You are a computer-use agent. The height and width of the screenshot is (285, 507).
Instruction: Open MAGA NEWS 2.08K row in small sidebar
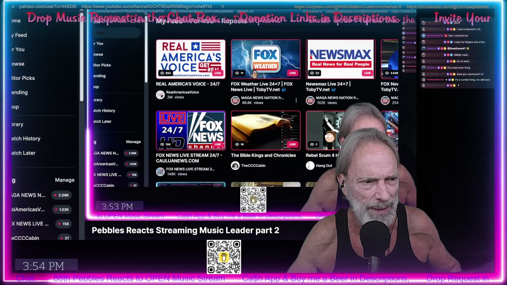click(117, 153)
